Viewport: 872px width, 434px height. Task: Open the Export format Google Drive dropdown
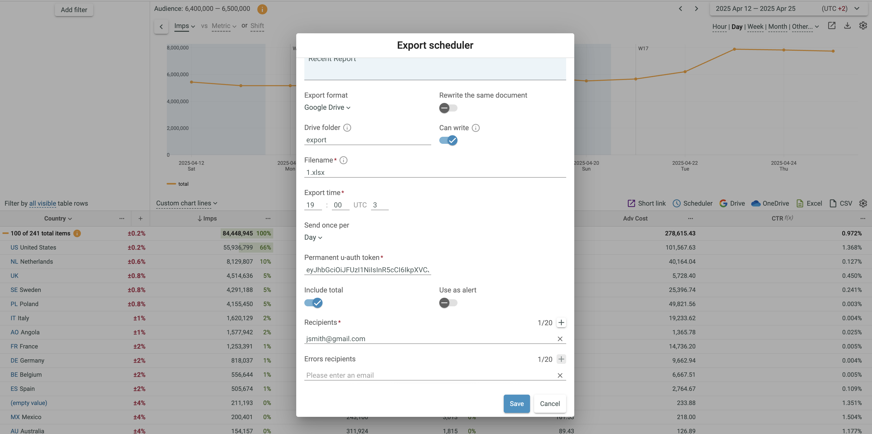[327, 107]
